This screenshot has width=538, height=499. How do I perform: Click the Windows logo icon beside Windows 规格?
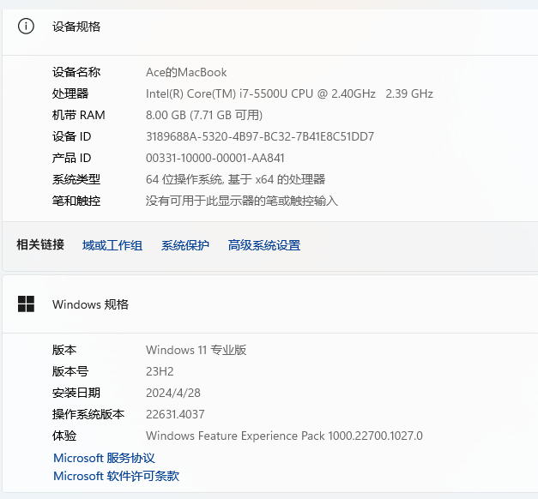click(x=26, y=304)
